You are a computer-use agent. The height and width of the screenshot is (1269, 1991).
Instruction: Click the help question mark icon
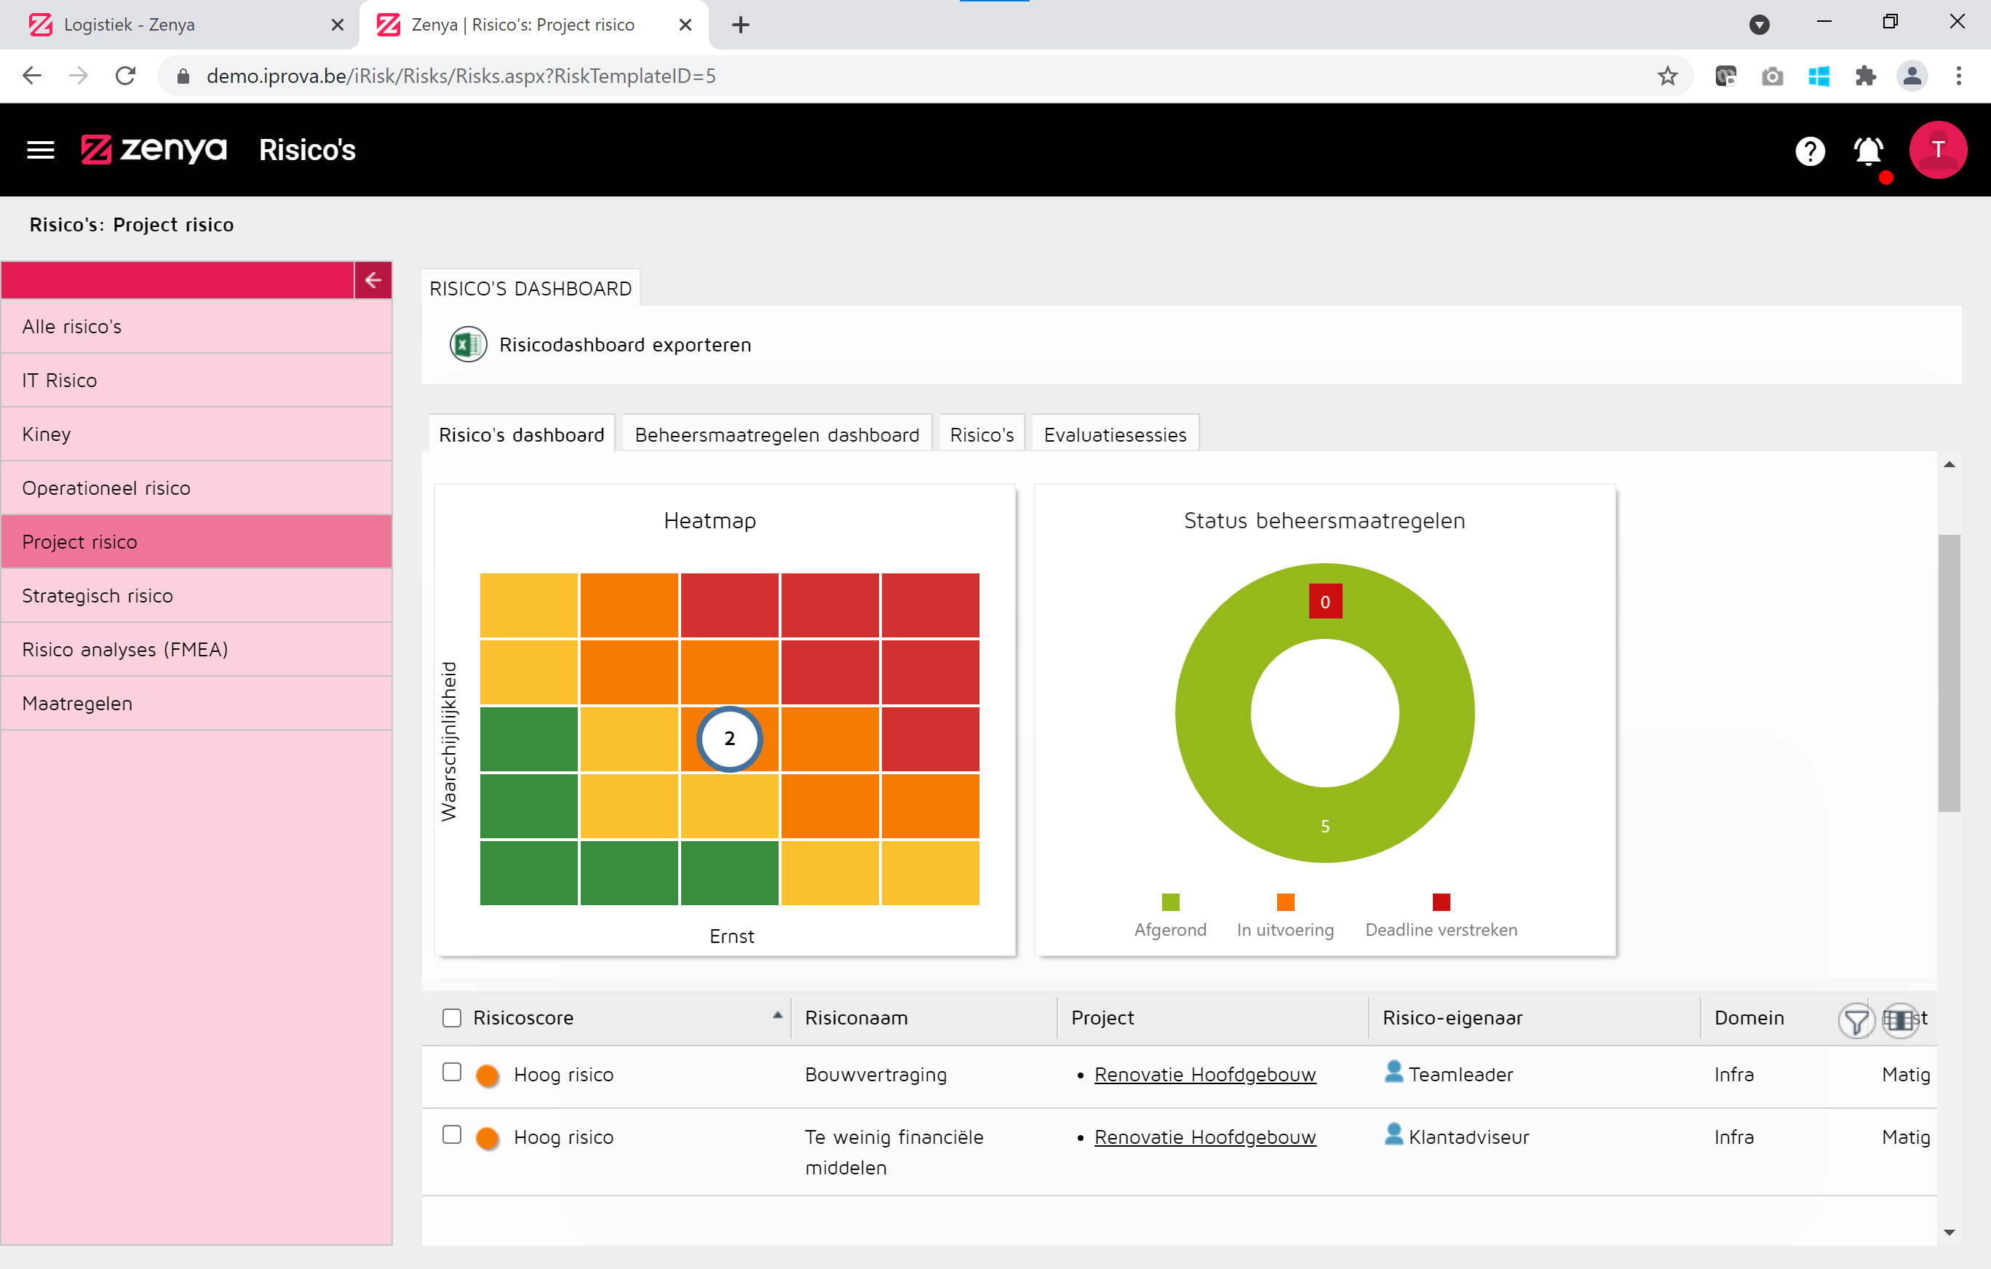(1809, 151)
